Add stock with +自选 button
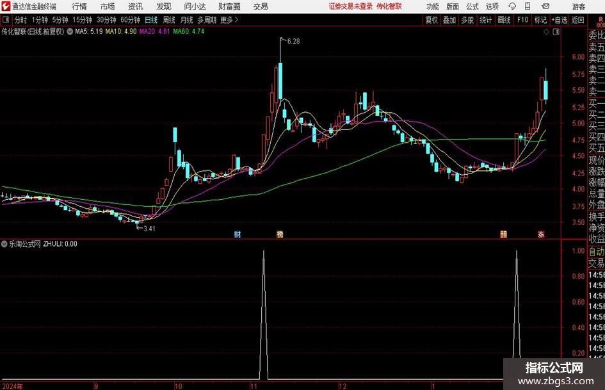605x390 pixels. (x=560, y=20)
